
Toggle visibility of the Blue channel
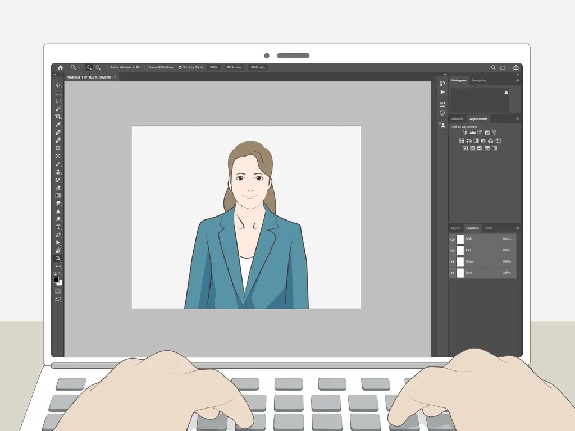(453, 273)
